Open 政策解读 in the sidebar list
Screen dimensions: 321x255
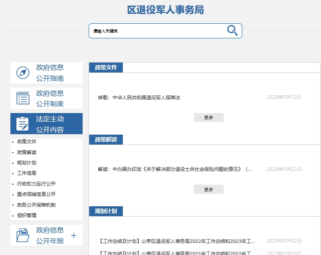coord(27,152)
